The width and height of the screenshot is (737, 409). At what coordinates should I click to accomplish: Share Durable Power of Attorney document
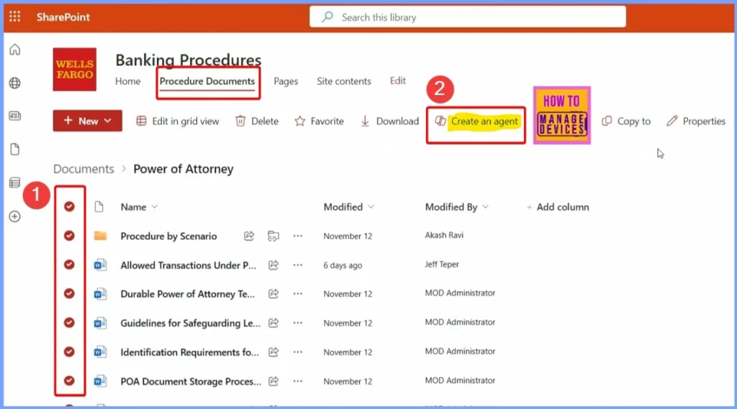point(273,294)
